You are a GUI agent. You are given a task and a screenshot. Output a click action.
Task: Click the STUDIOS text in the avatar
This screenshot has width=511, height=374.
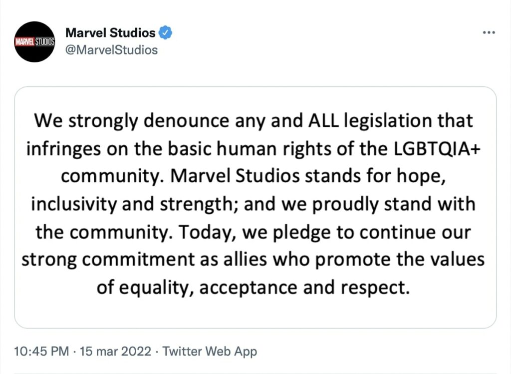(x=44, y=42)
